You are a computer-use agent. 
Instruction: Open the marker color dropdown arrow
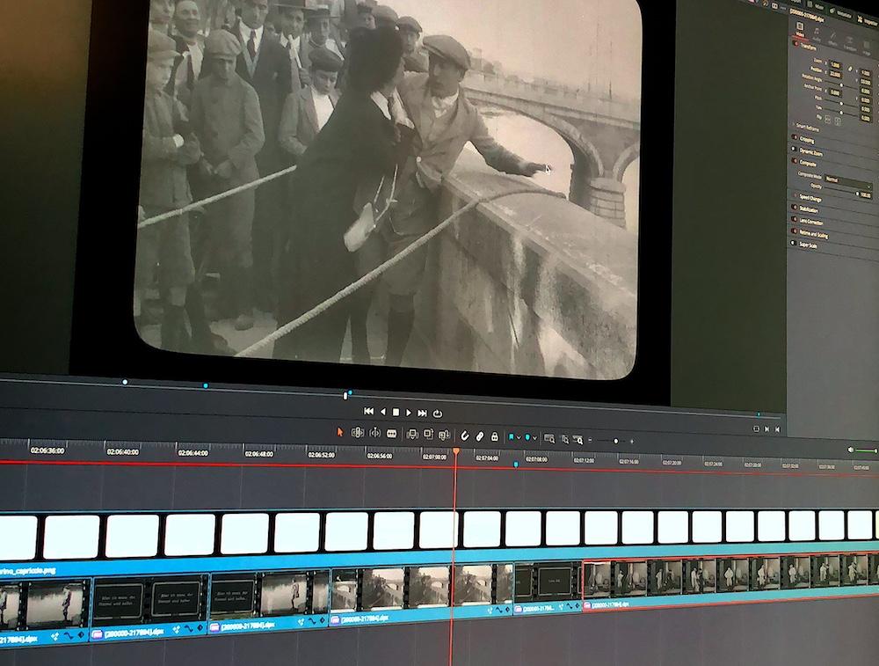tap(534, 437)
